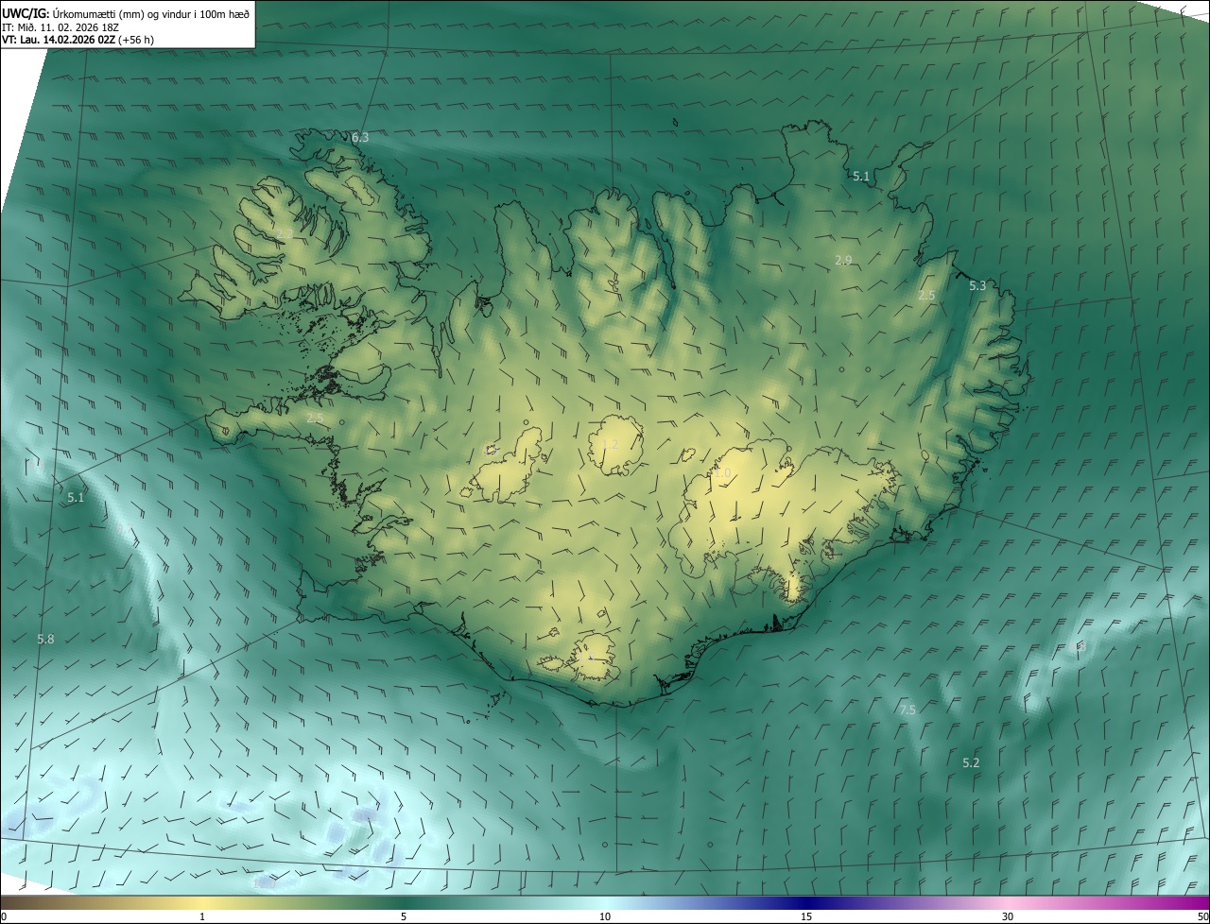Image resolution: width=1210 pixels, height=924 pixels.
Task: Select the 5 mark on the legend bar
Action: pyautogui.click(x=404, y=916)
